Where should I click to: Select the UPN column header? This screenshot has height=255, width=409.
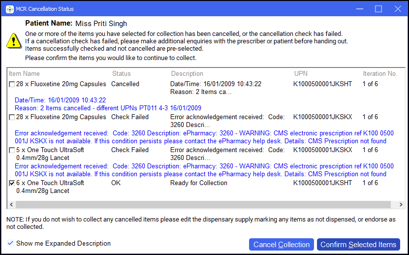(x=301, y=74)
